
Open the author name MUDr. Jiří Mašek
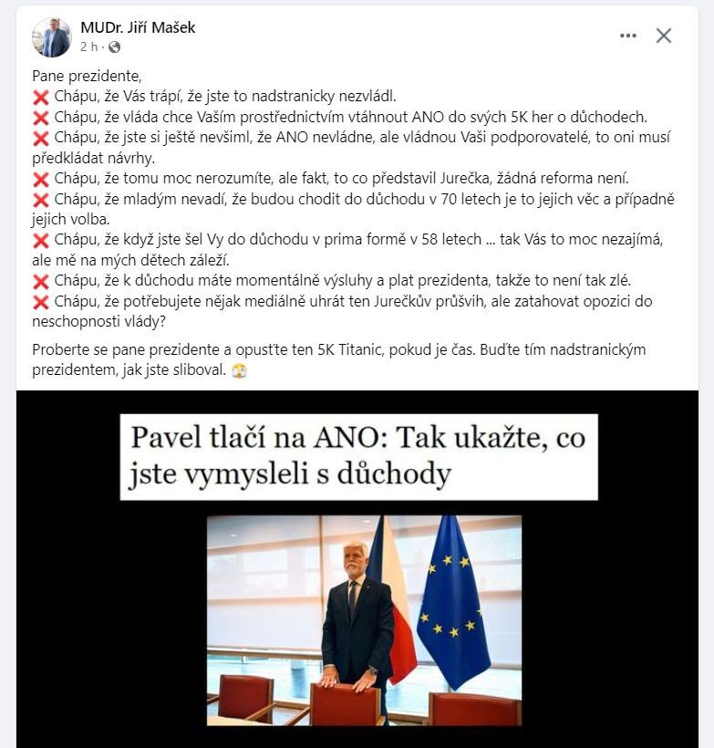click(138, 27)
